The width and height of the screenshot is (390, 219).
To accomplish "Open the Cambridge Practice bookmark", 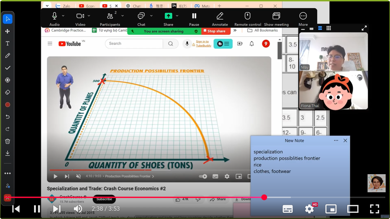I will point(66,30).
